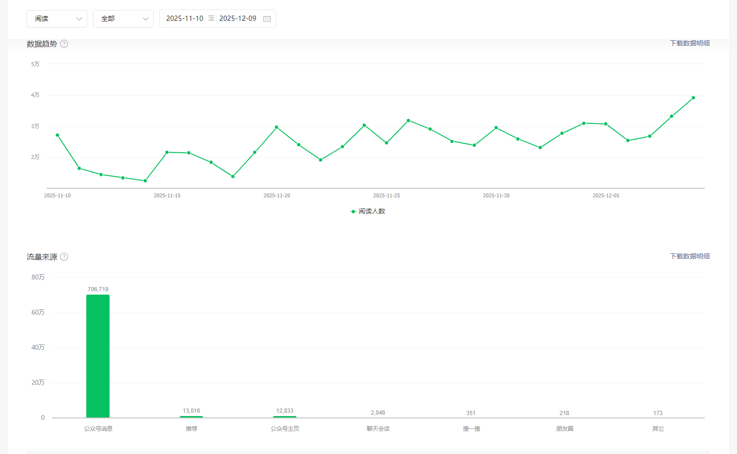Click the 聊天会话 axis label

pos(378,428)
